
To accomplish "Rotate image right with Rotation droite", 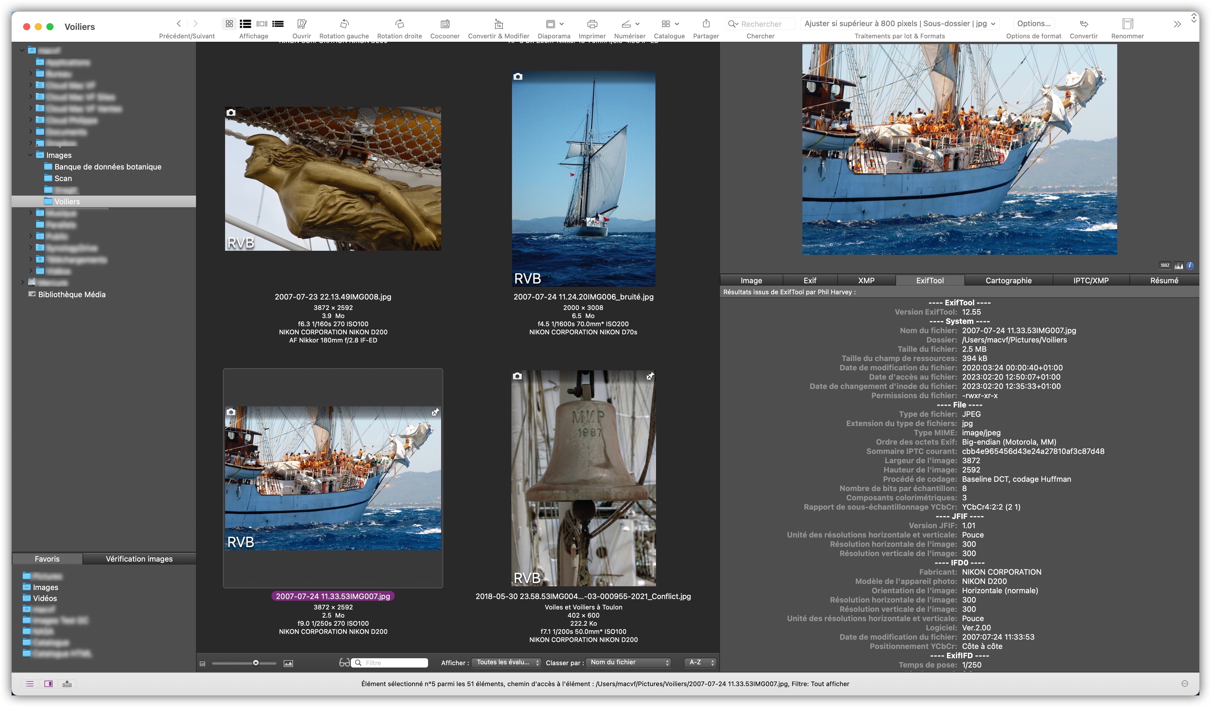I will tap(399, 24).
